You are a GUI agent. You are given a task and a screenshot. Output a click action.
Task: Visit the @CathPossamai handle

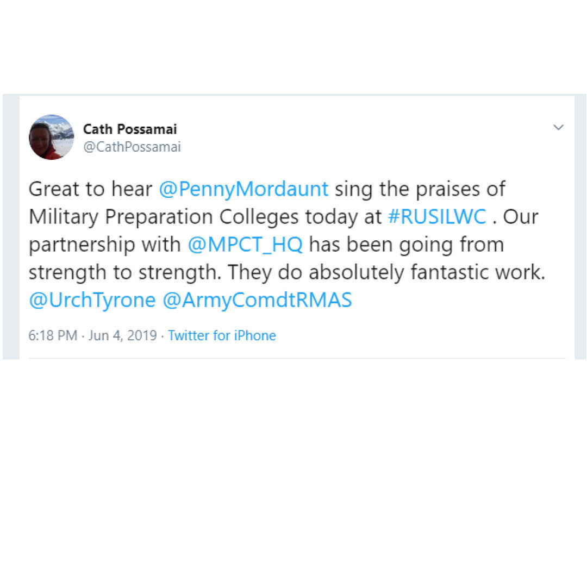[x=132, y=147]
